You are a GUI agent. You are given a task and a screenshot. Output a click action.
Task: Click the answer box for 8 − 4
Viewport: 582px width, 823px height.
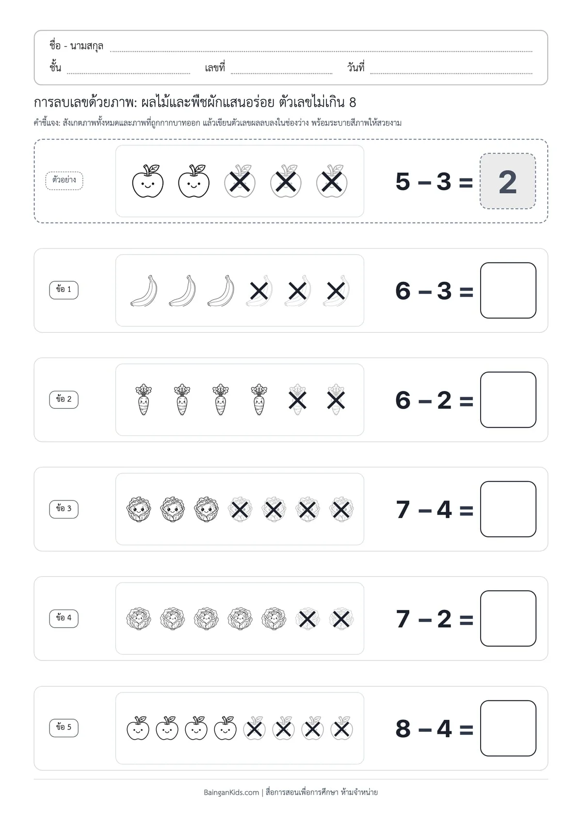tap(508, 728)
